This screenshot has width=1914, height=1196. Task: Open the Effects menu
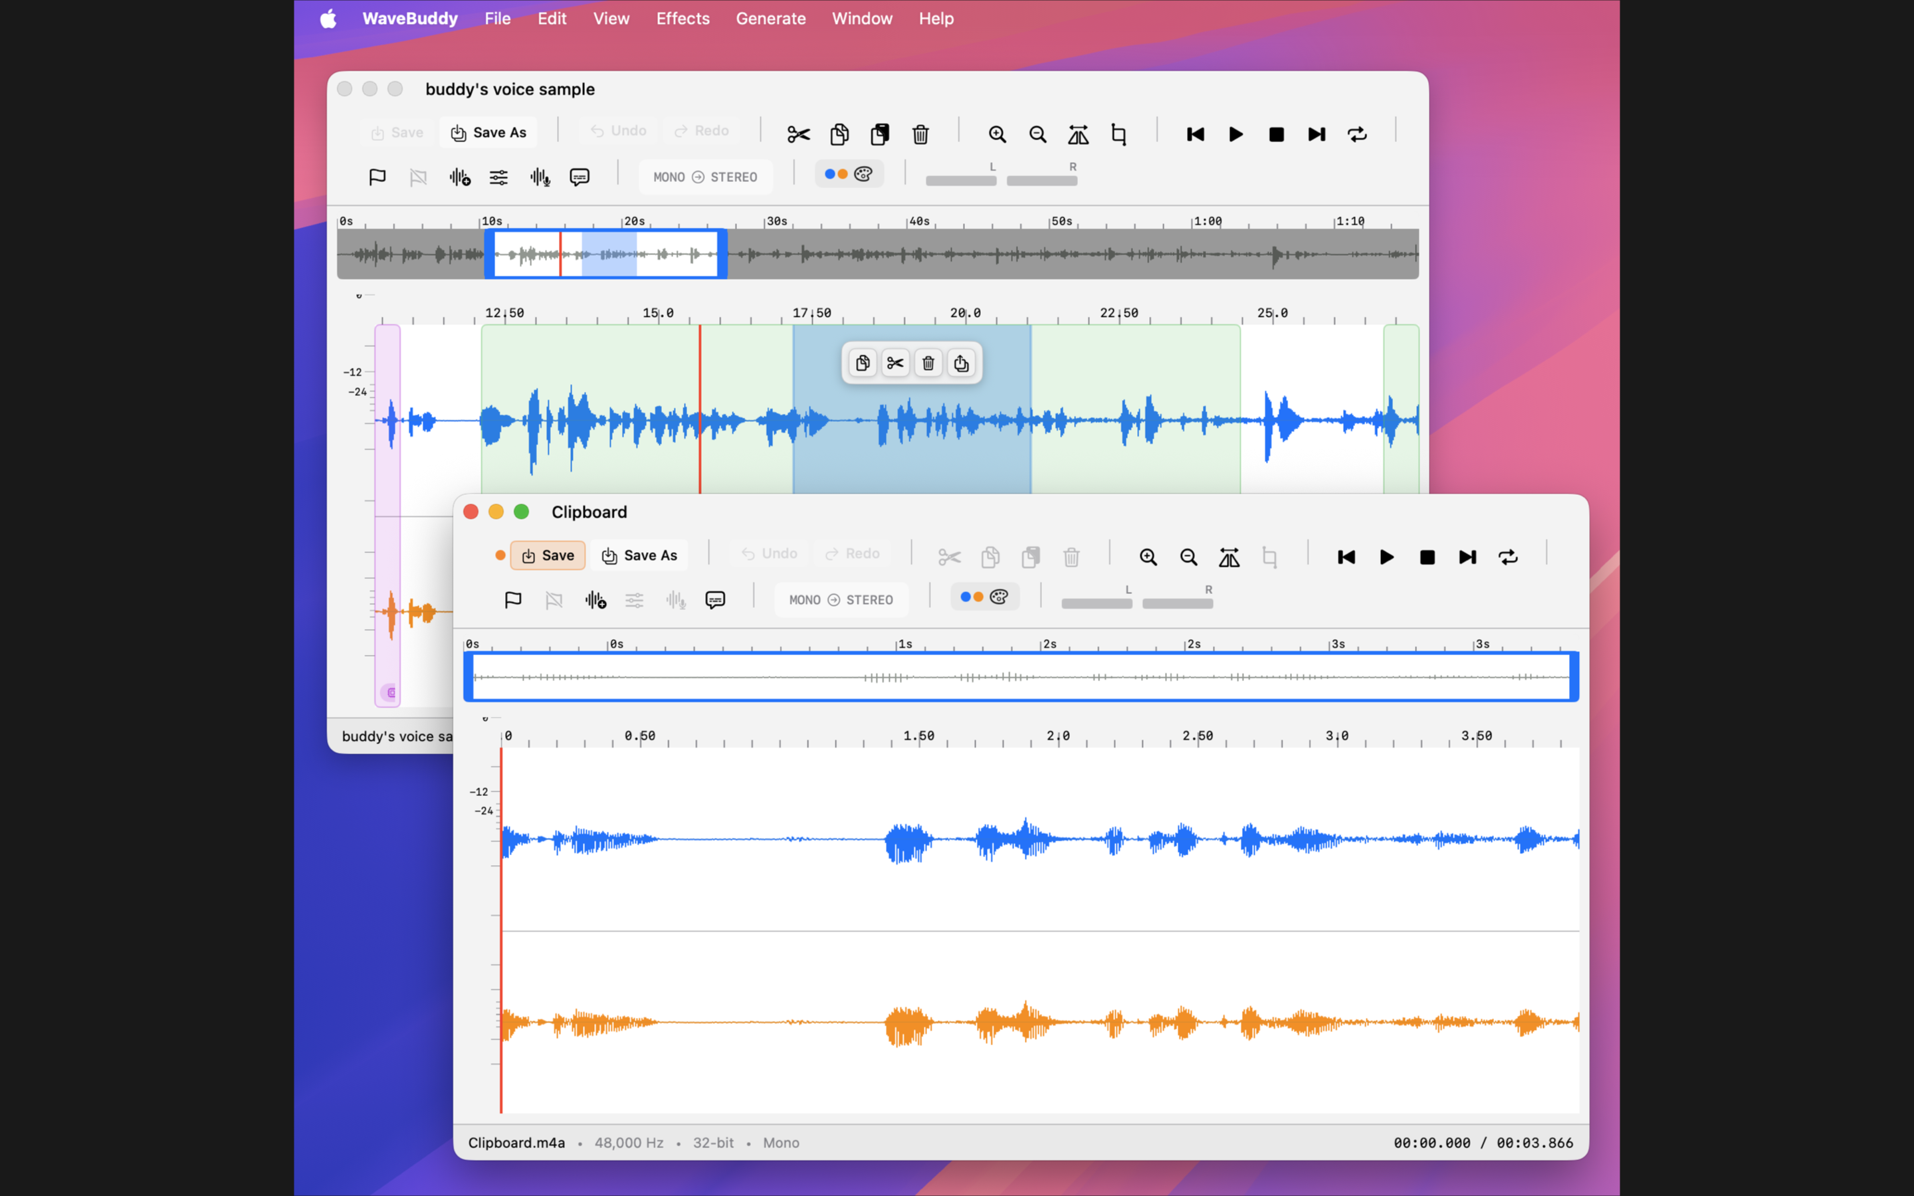pyautogui.click(x=683, y=18)
